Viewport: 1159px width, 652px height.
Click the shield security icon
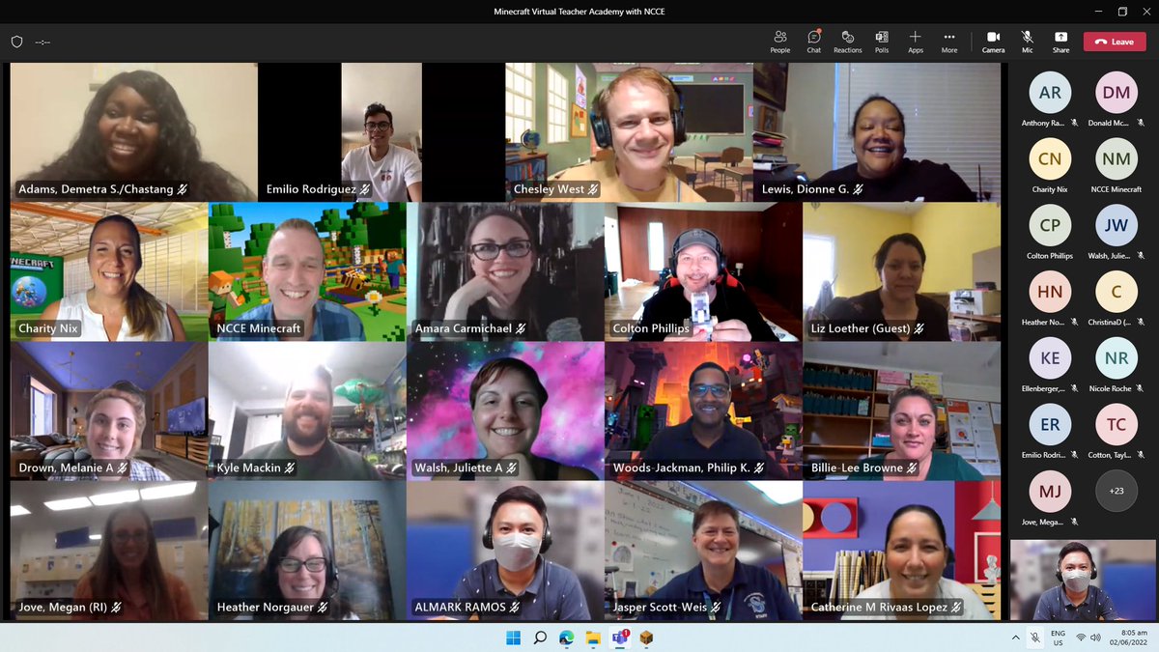(16, 42)
